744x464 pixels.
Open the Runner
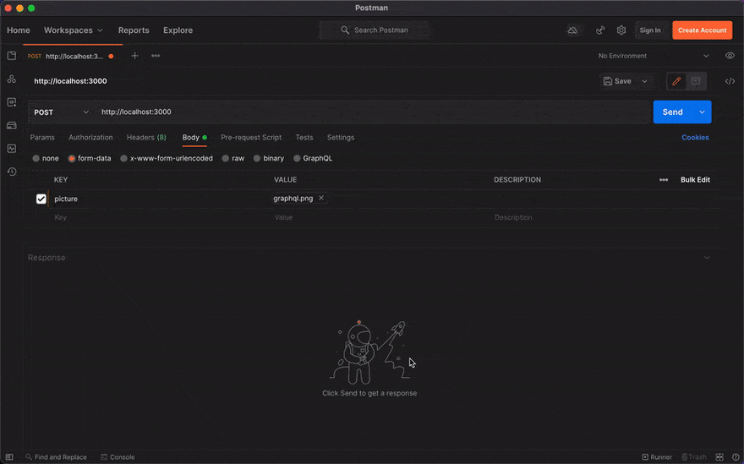tap(657, 457)
